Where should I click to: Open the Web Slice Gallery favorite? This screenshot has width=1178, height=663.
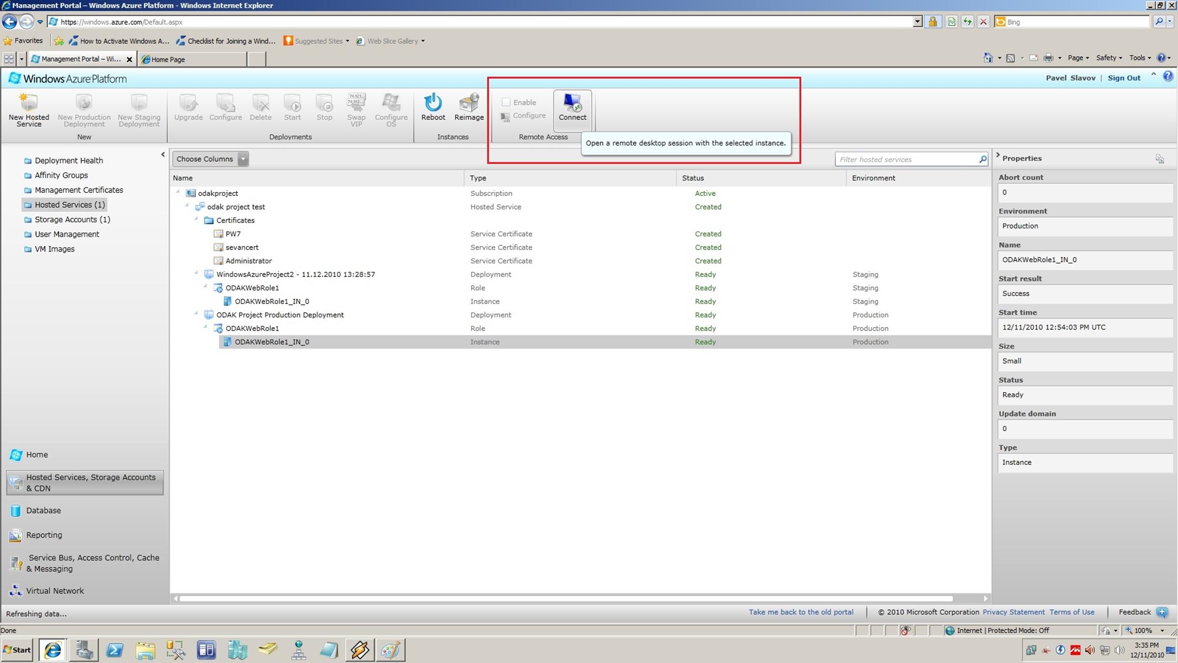tap(390, 41)
